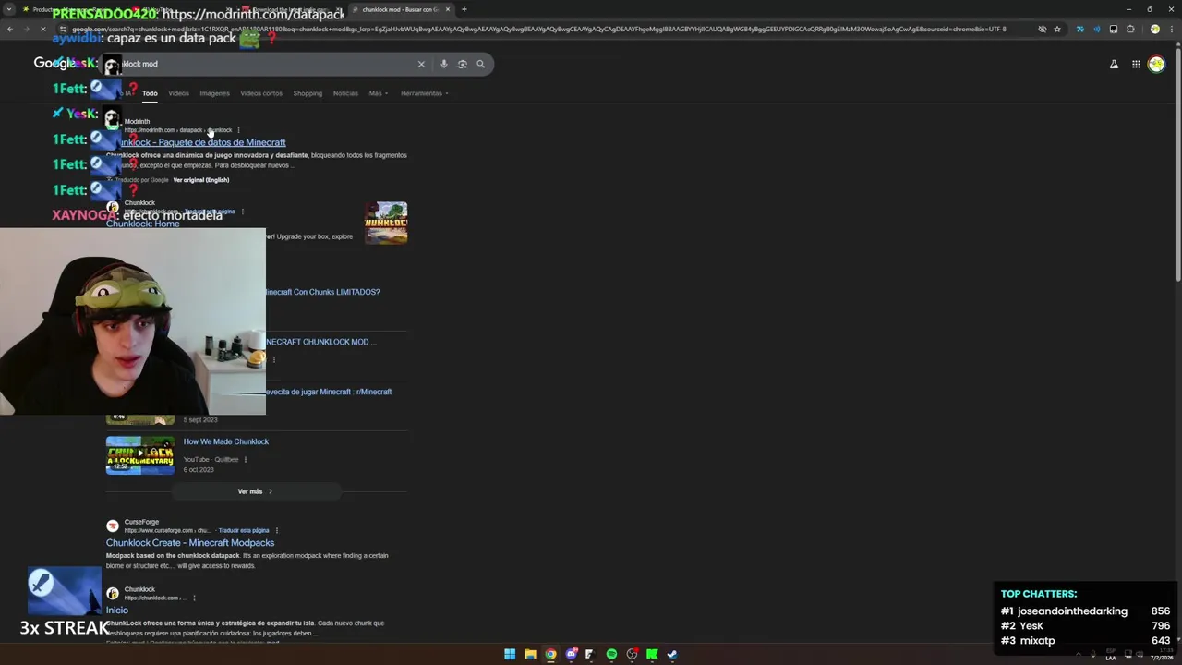This screenshot has width=1182, height=665.
Task: Open Spotify from the taskbar
Action: pos(611,654)
